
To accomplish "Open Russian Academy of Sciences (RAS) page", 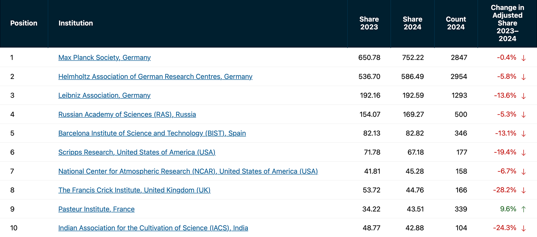I will pyautogui.click(x=127, y=114).
